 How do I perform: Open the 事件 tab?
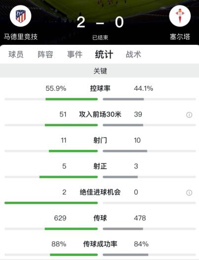click(75, 54)
